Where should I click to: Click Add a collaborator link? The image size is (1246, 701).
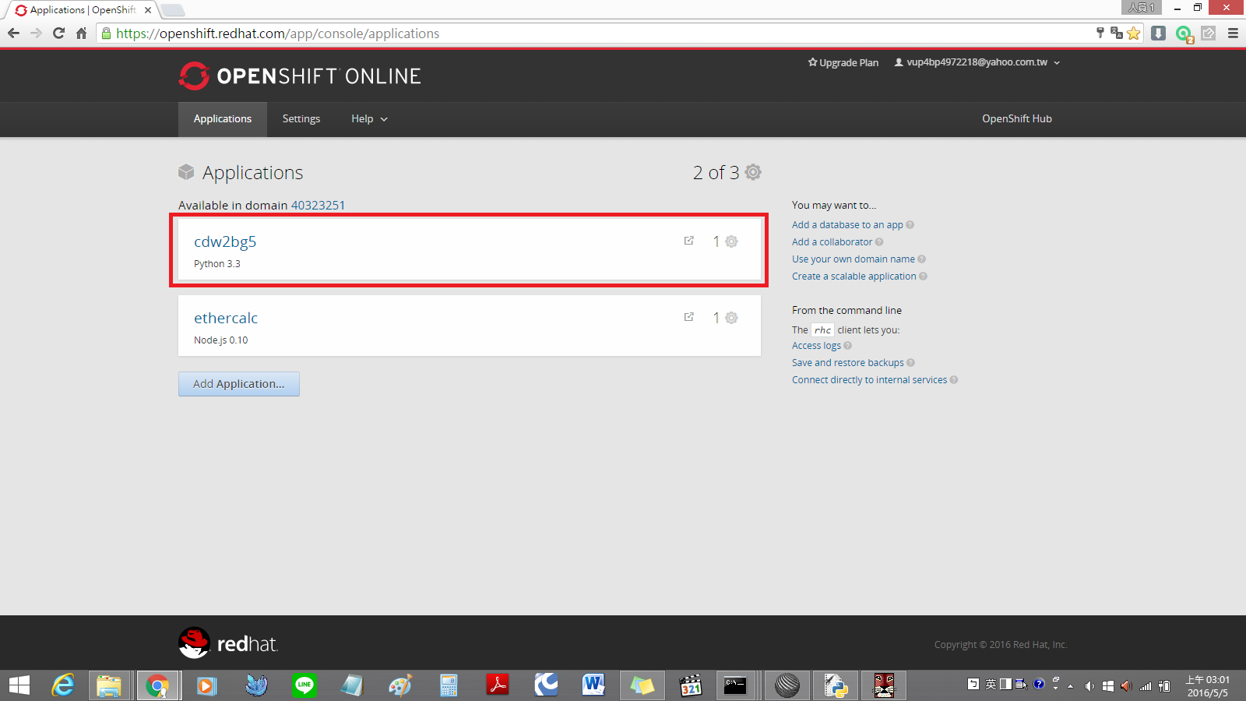tap(832, 242)
